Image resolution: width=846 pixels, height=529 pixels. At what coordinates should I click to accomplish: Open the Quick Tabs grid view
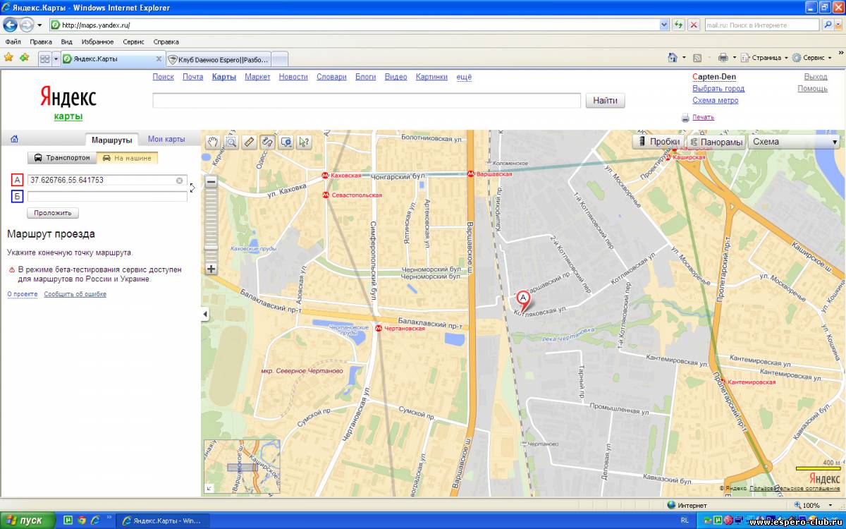coord(44,59)
